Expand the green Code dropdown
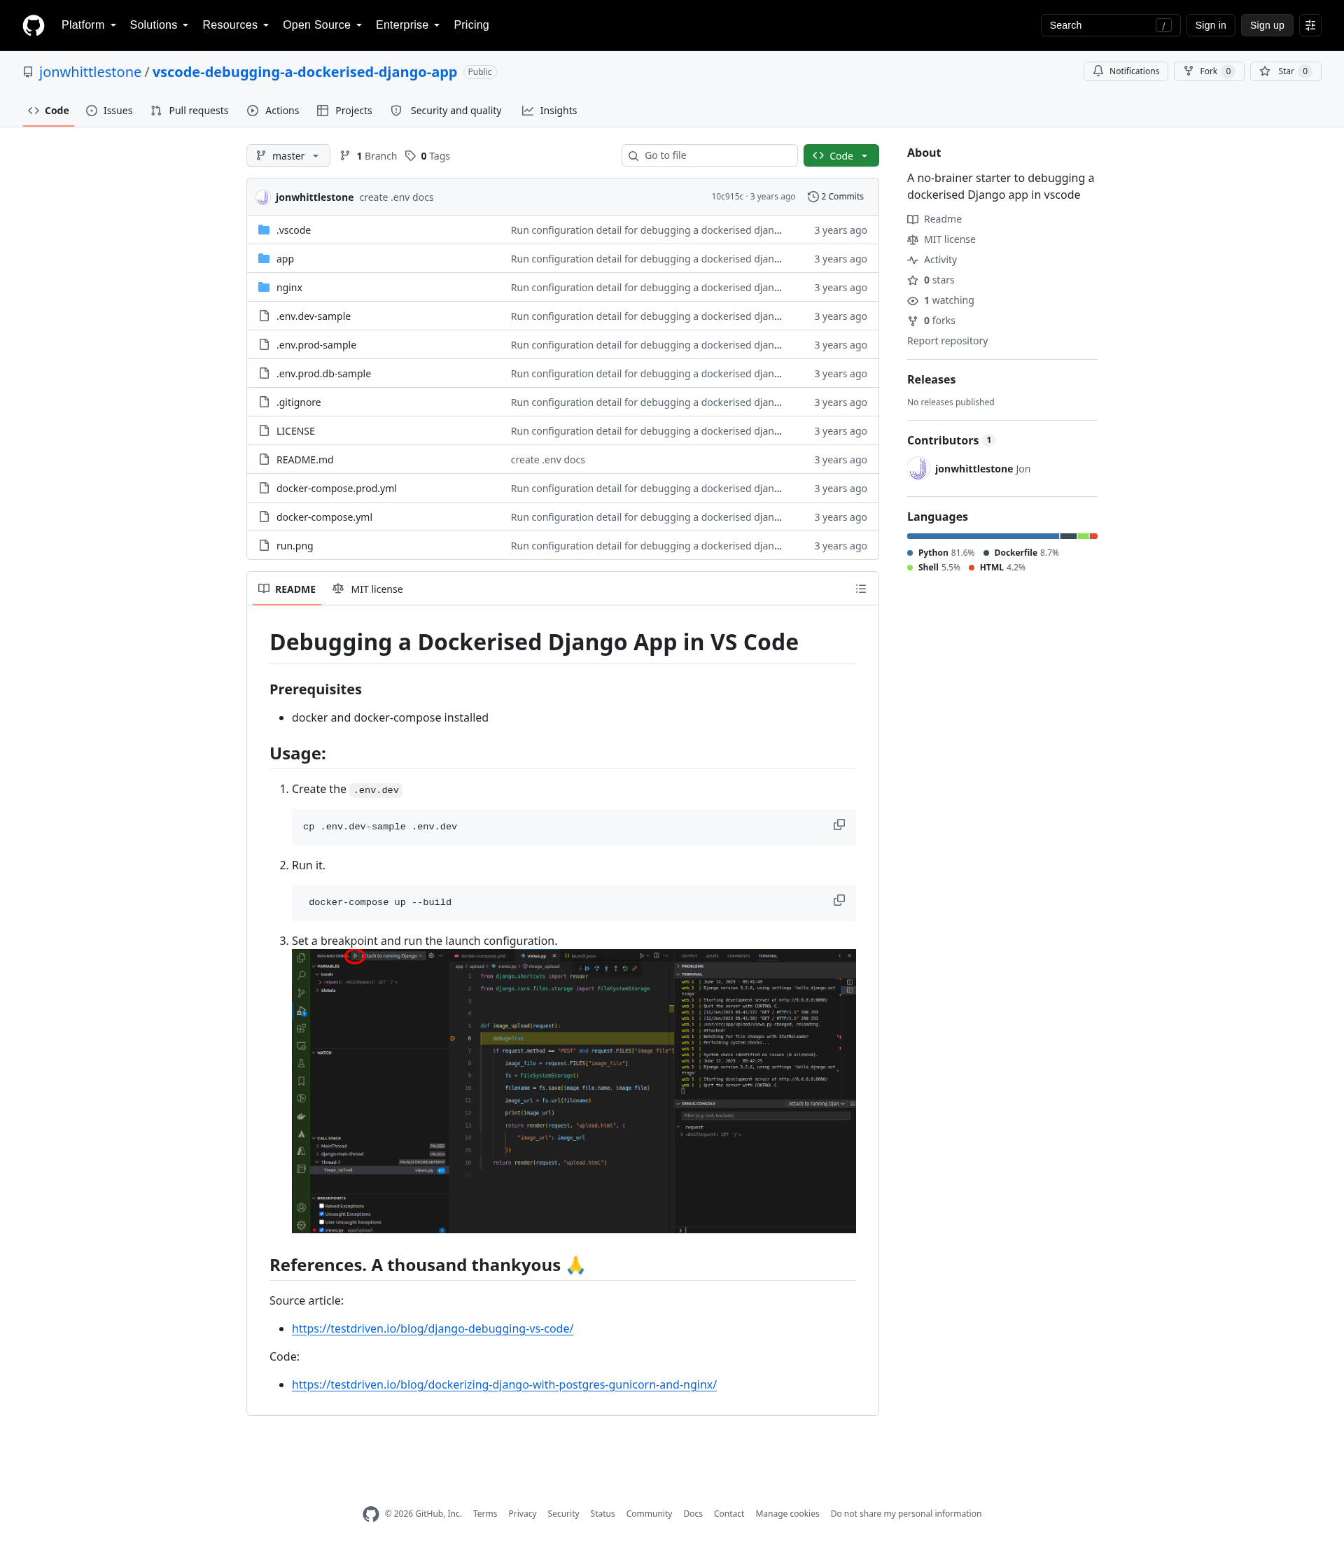This screenshot has width=1344, height=1551. [x=840, y=156]
